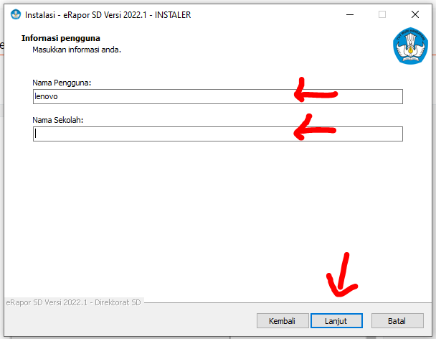Click the Infornasi pengguna heading
This screenshot has width=436, height=339.
pyautogui.click(x=61, y=38)
